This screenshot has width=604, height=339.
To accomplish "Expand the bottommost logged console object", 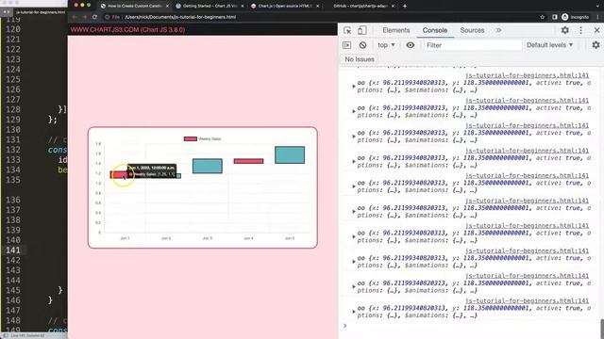I will click(x=354, y=312).
